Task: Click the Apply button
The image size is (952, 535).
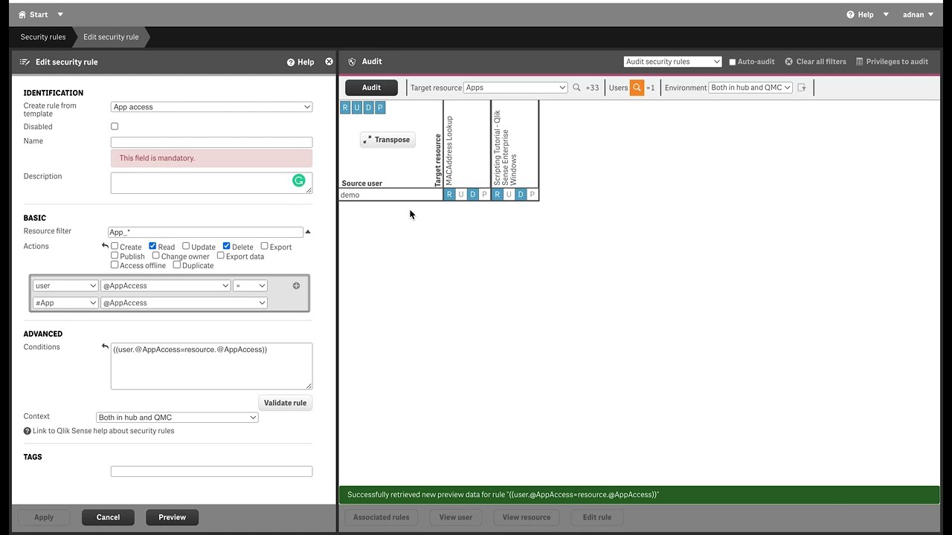Action: (44, 517)
